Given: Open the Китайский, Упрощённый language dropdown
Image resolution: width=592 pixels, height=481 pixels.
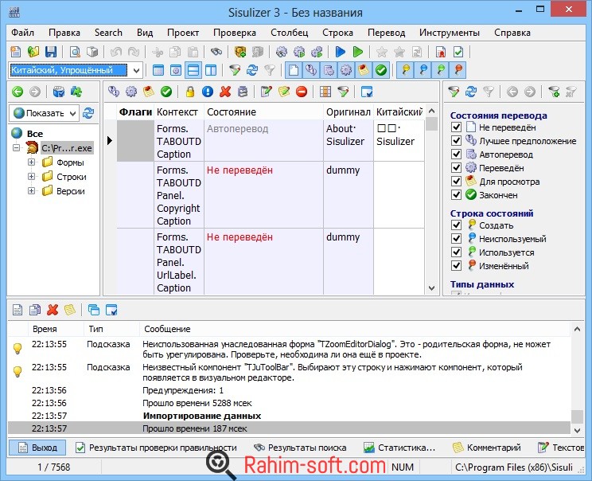Looking at the screenshot, I should [x=136, y=70].
